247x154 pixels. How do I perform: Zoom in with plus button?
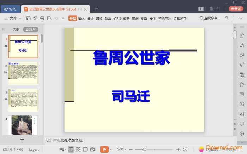tap(178, 149)
